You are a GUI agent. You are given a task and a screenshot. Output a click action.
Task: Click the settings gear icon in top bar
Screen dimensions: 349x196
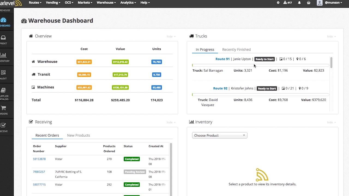click(278, 3)
